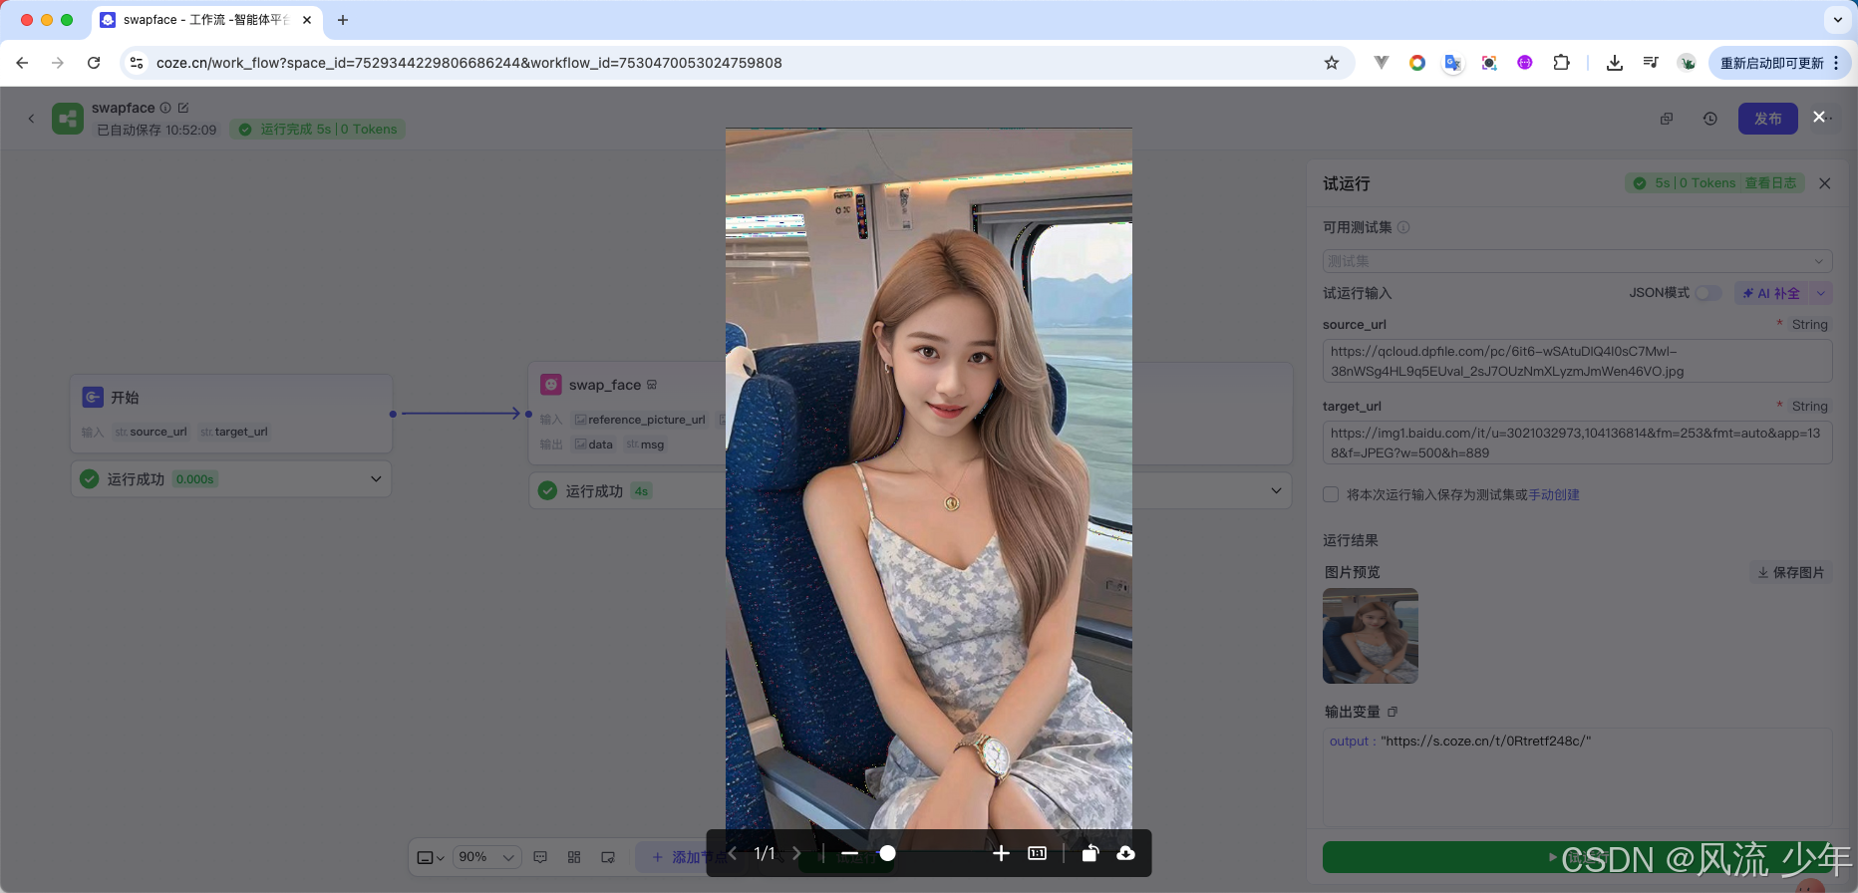This screenshot has width=1858, height=893.
Task: Close the swapface browser tab
Action: coord(307,20)
